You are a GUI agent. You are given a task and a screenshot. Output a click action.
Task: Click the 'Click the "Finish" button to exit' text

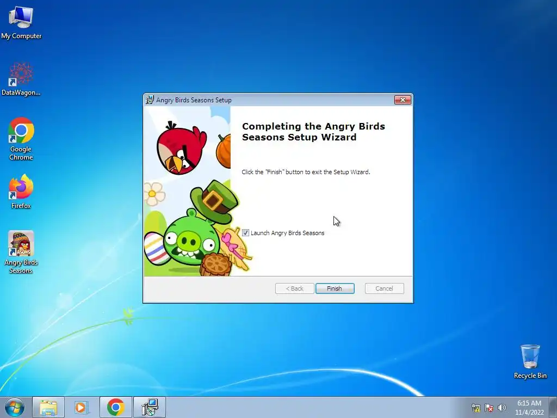(306, 172)
